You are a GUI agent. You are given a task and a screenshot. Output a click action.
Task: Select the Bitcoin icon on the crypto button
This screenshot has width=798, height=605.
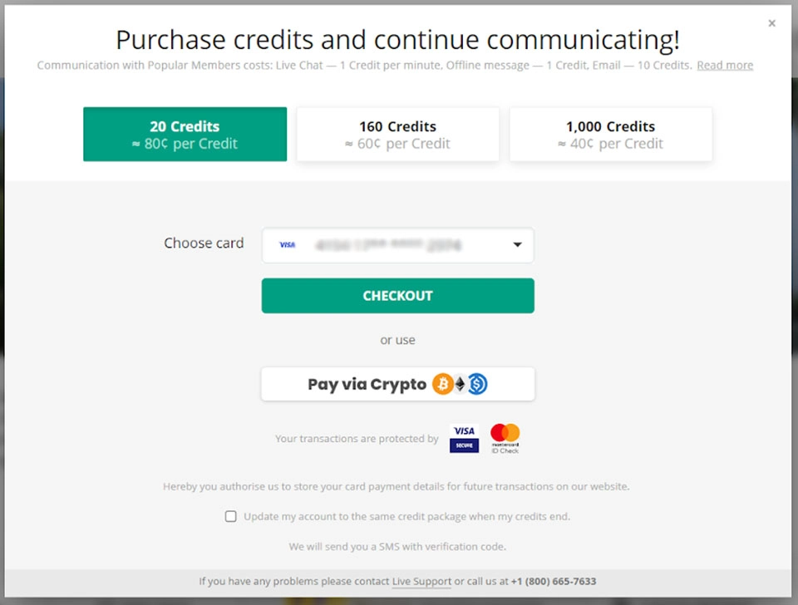(443, 383)
